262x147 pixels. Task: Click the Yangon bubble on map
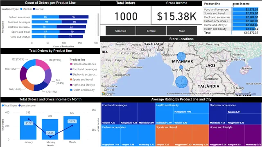(x=181, y=82)
